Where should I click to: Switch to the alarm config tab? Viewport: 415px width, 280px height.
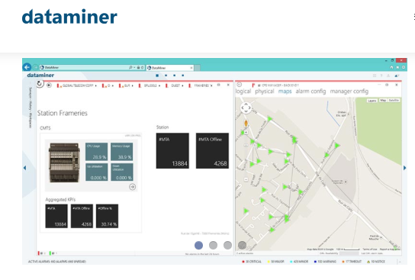click(x=310, y=92)
